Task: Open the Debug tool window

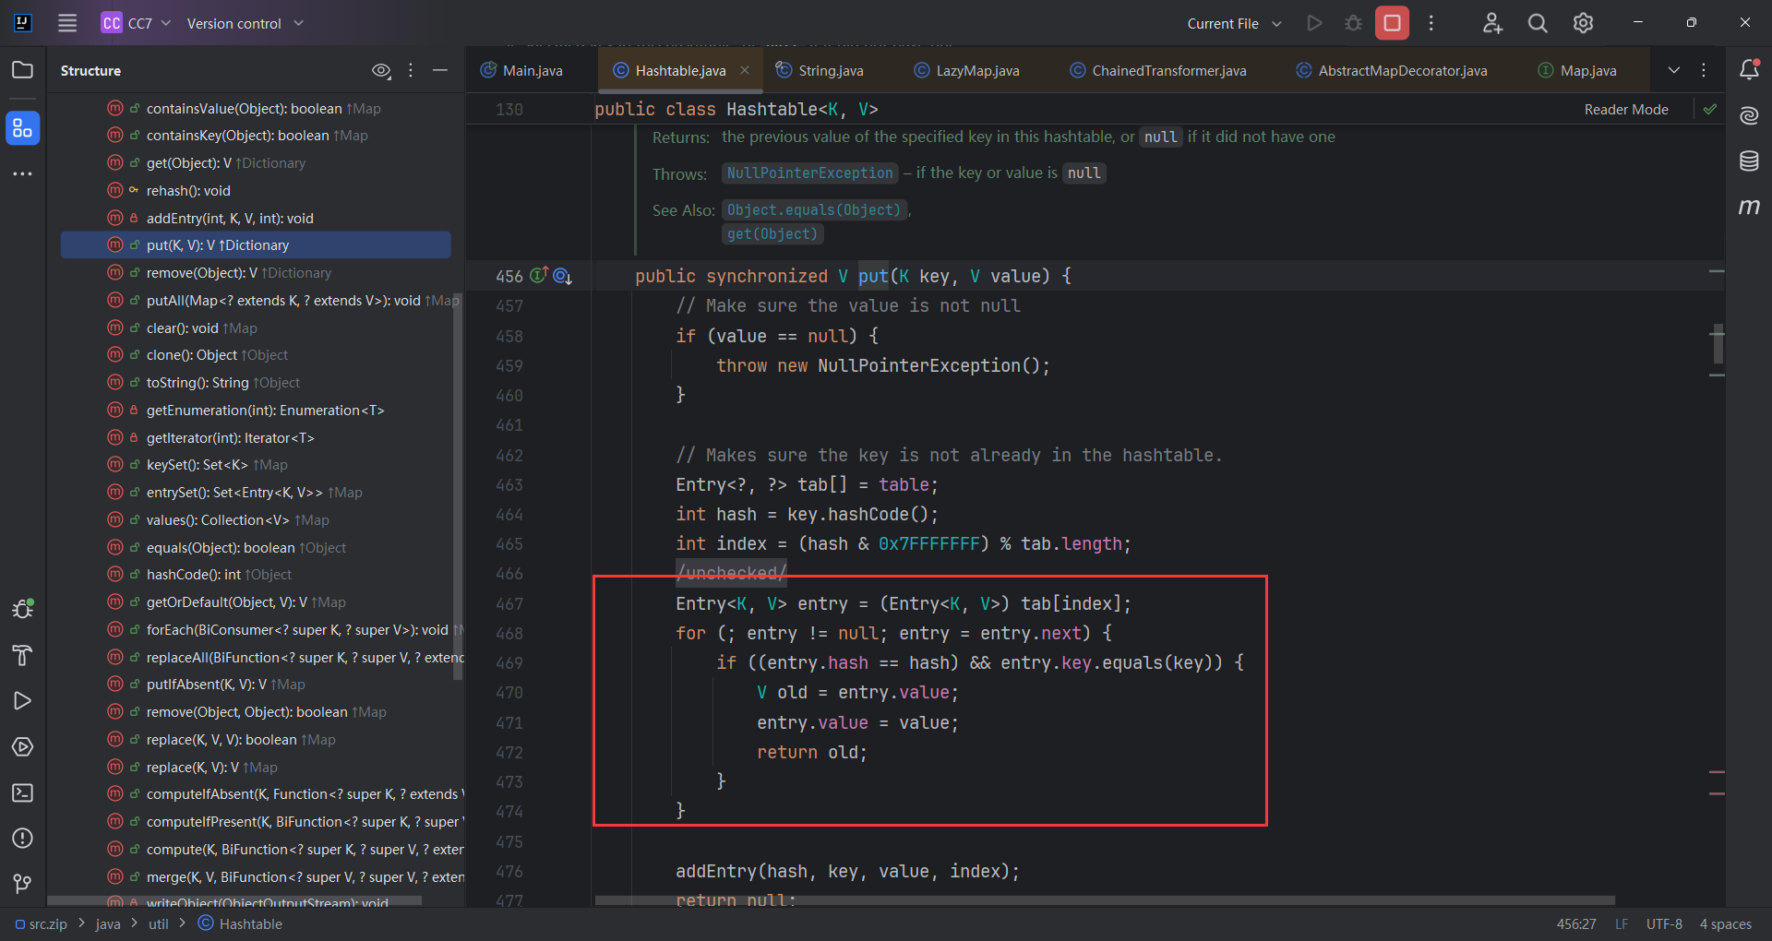Action: [x=22, y=609]
